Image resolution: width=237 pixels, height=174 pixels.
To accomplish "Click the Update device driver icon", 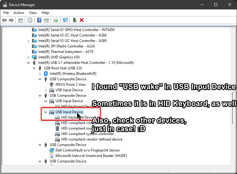I will pos(56,20).
